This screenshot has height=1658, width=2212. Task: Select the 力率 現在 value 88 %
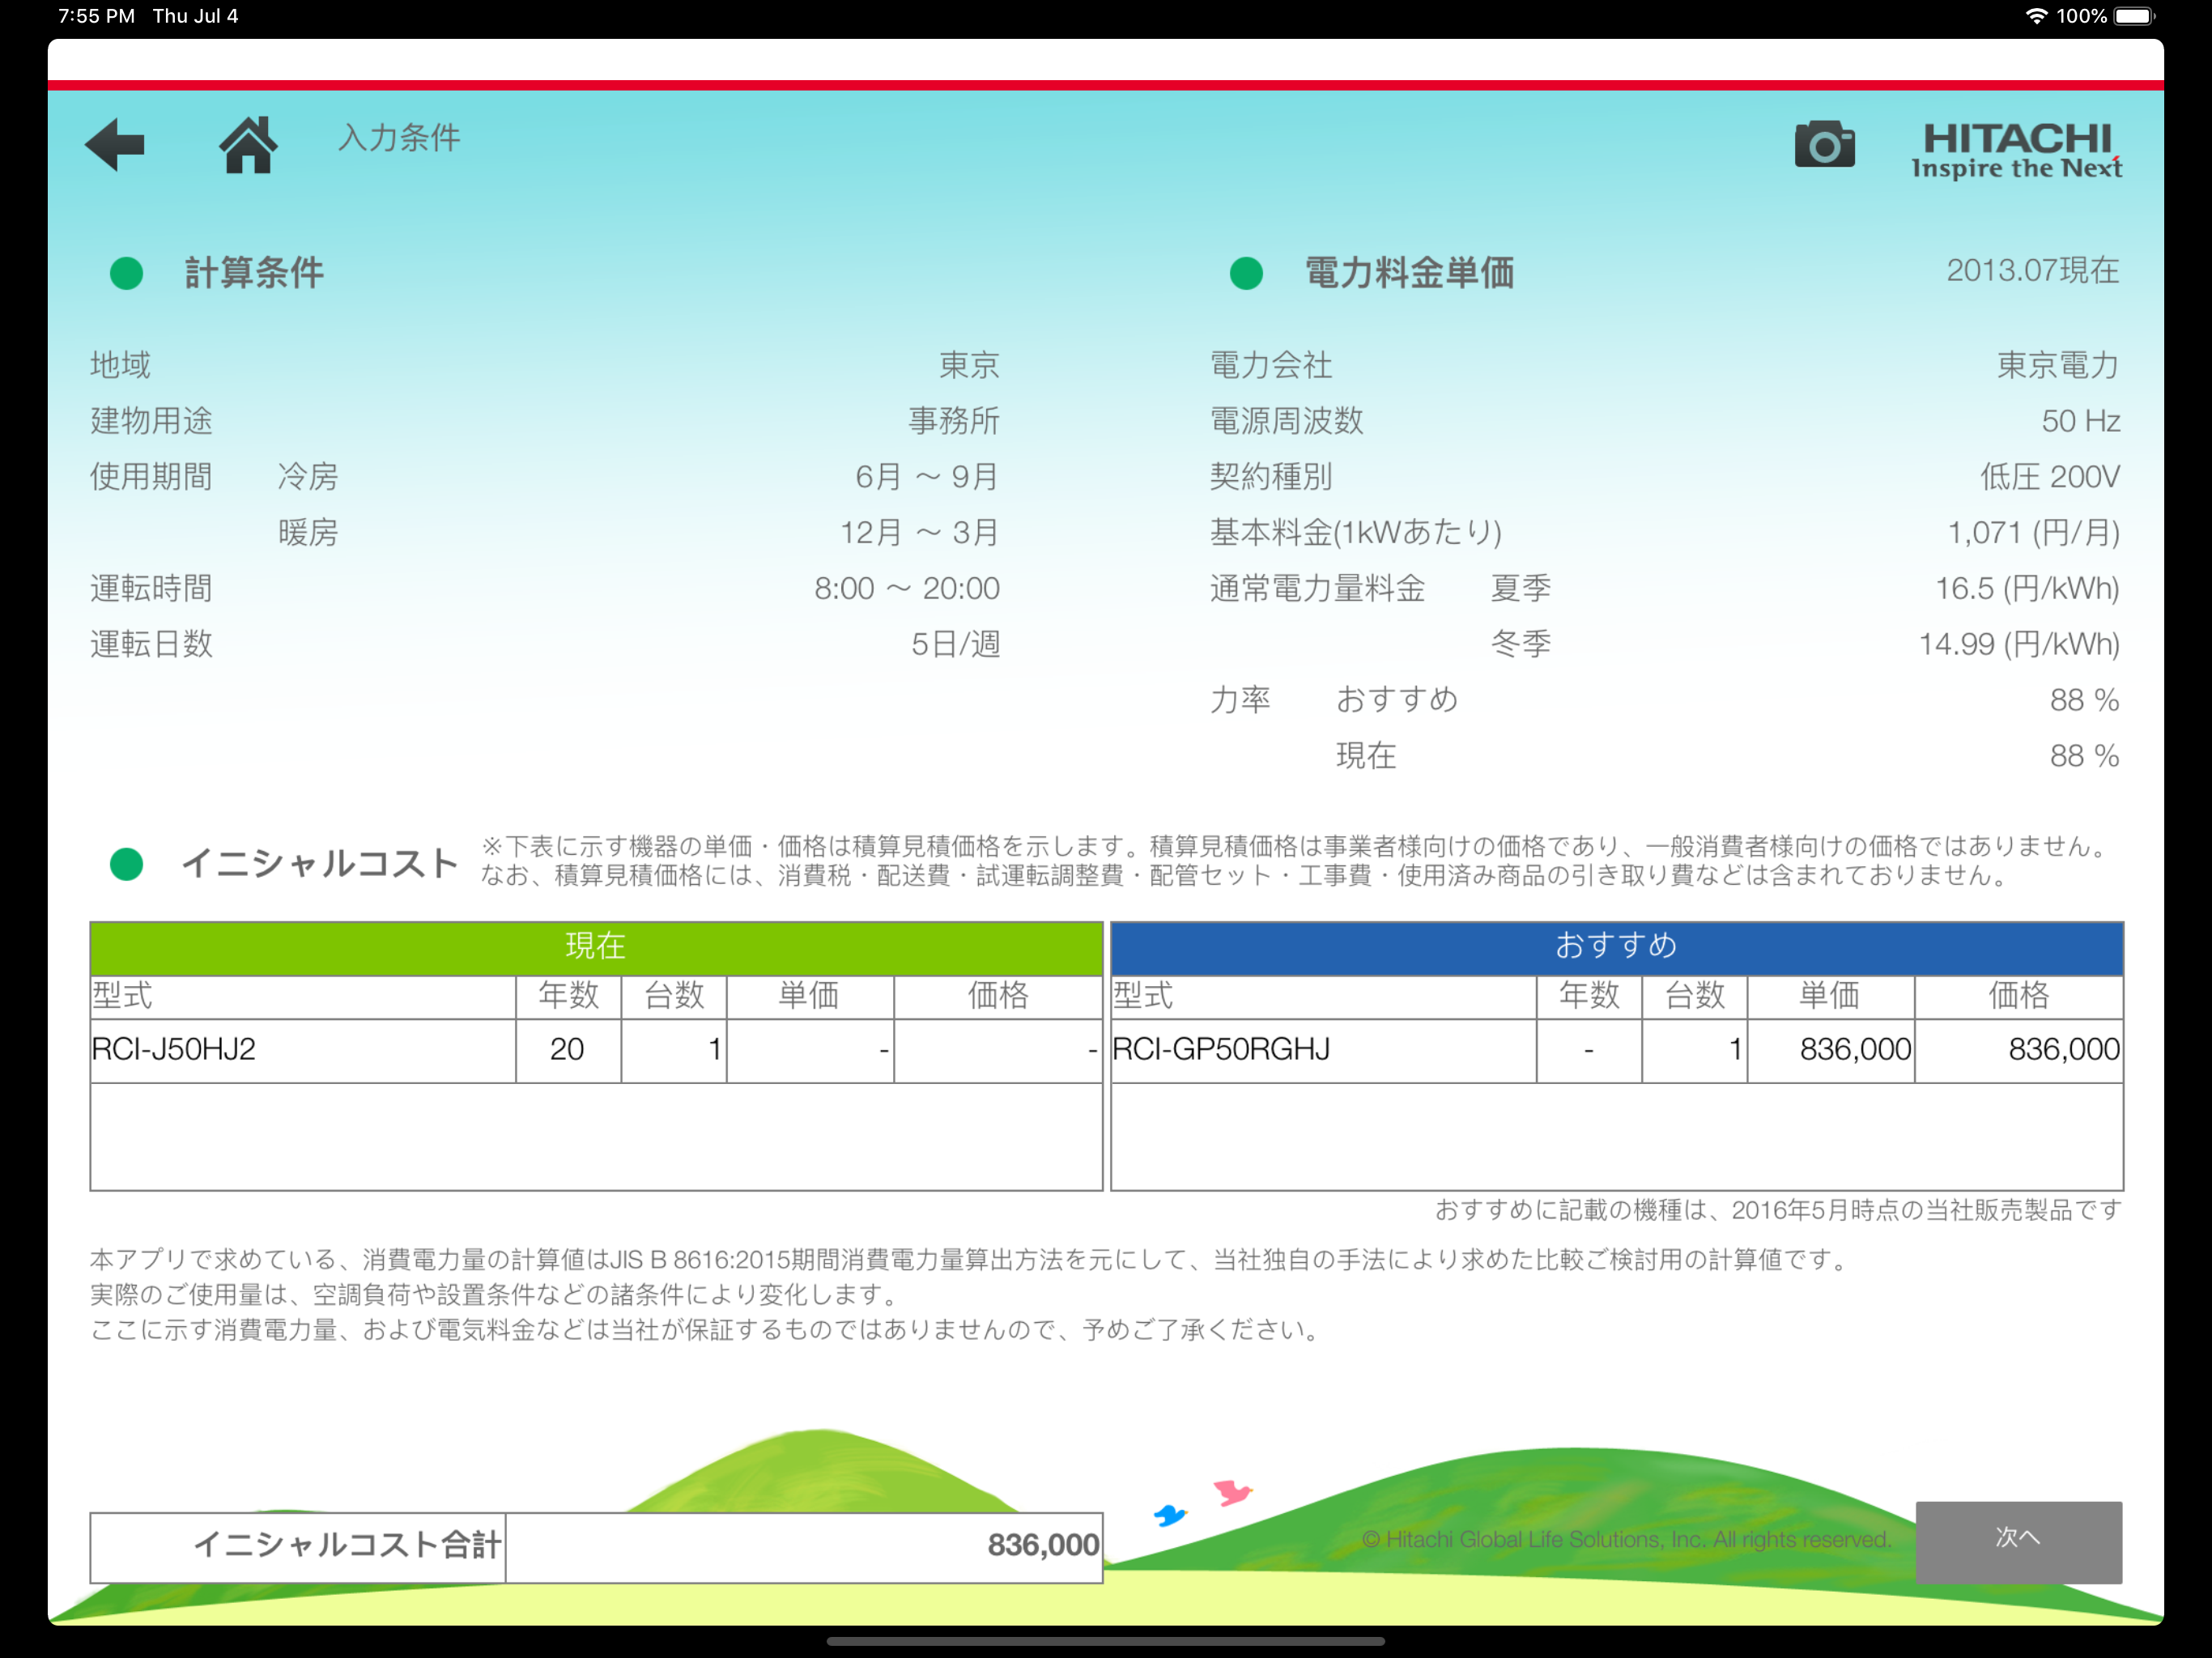(x=2084, y=756)
